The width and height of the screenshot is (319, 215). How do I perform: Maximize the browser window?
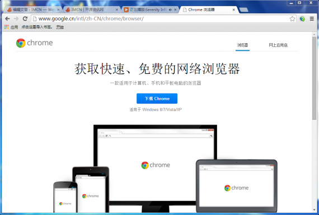[x=299, y=3]
